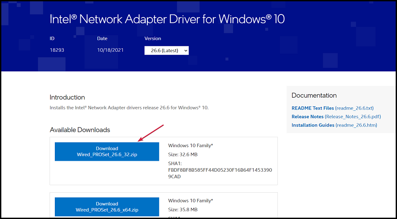The image size is (397, 219).
Task: Download Wired_PROSet_26.6_x64.zip
Action: (107, 207)
